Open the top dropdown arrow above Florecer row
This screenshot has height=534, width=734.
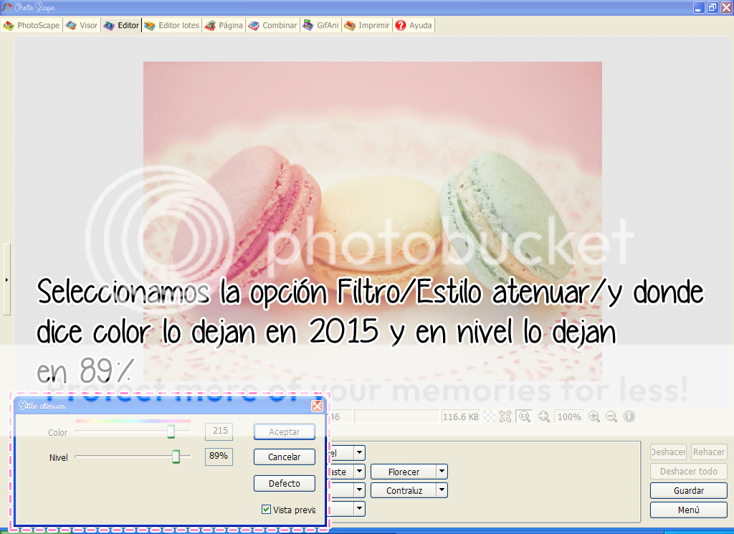pos(360,453)
